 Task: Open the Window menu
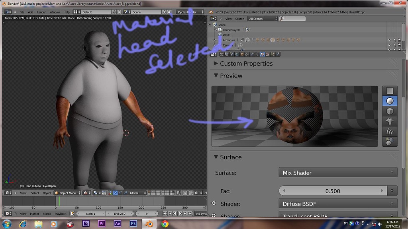click(x=55, y=12)
